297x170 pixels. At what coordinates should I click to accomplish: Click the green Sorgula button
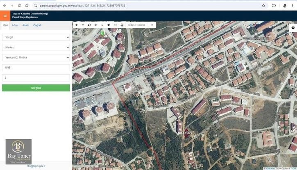coord(36,88)
